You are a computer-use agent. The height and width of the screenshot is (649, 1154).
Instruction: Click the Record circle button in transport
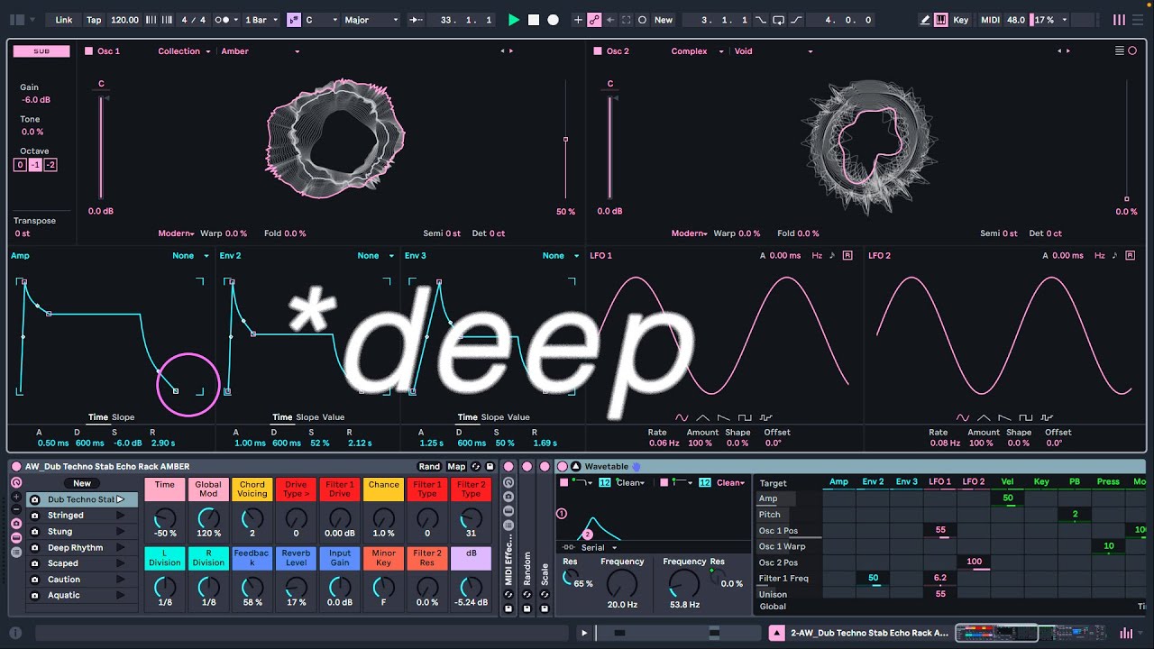(x=554, y=20)
